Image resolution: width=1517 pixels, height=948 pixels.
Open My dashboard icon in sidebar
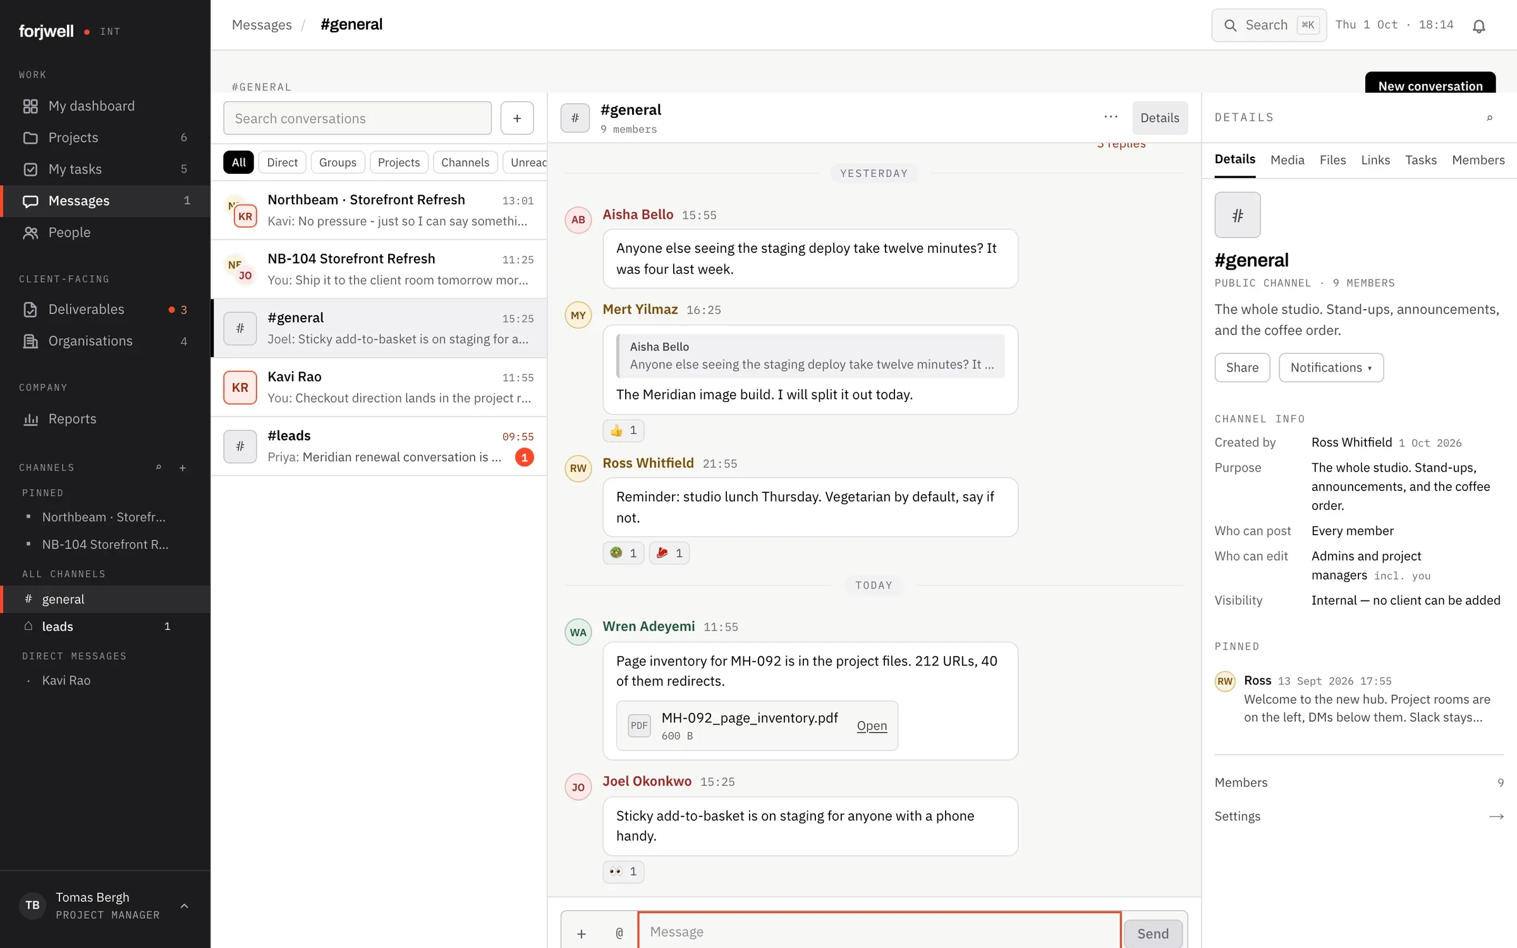pos(30,106)
